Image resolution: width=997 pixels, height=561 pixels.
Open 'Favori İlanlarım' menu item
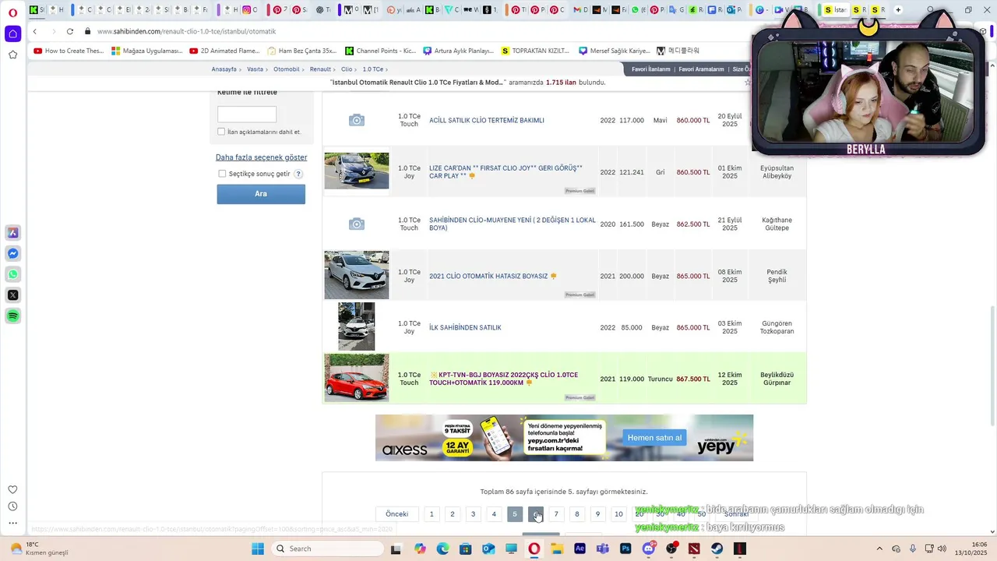click(x=650, y=69)
